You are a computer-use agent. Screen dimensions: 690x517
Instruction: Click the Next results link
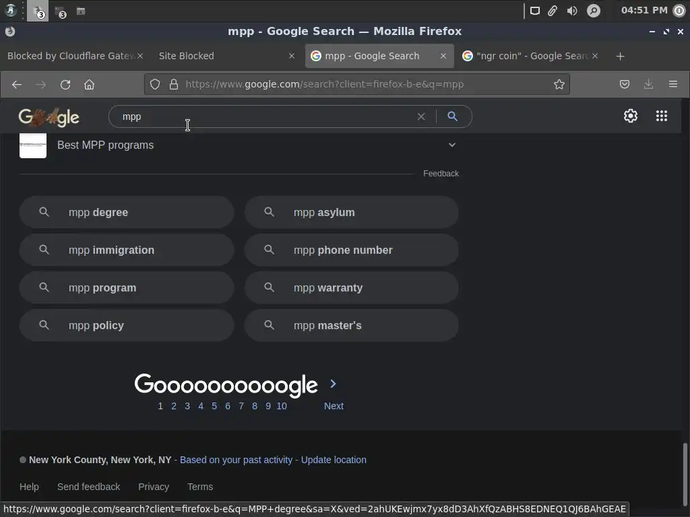coord(334,406)
